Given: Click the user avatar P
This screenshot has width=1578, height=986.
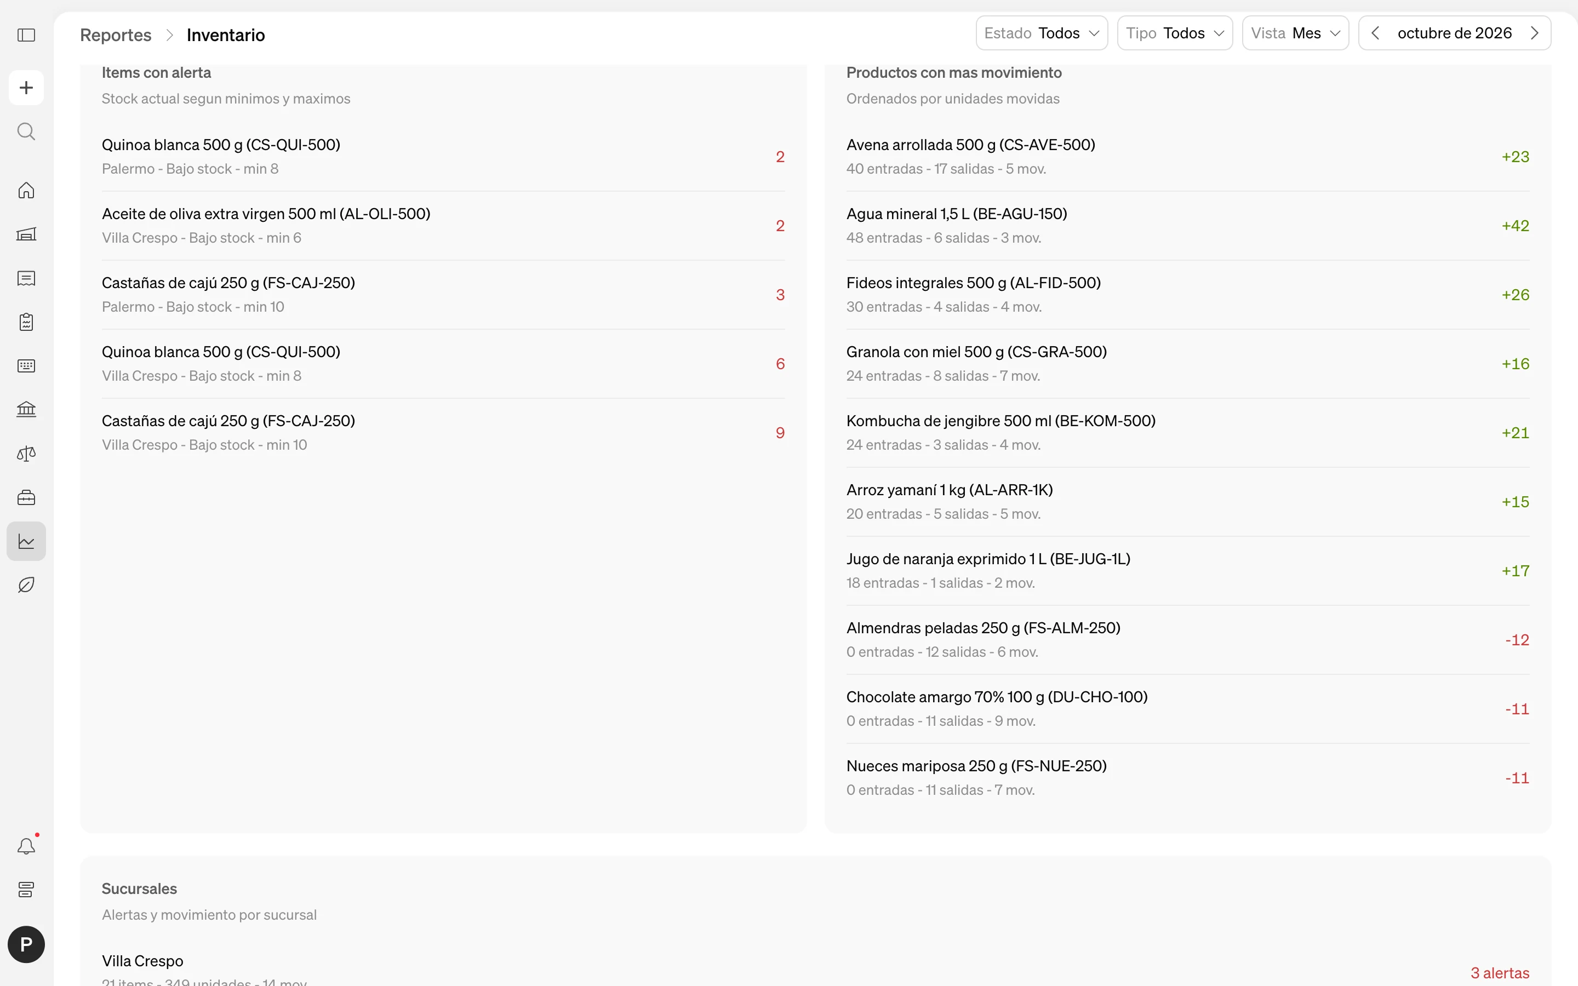Looking at the screenshot, I should click(x=26, y=944).
